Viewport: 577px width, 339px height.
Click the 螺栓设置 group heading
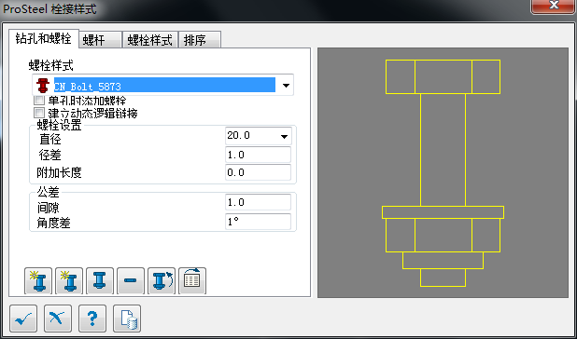(x=59, y=125)
